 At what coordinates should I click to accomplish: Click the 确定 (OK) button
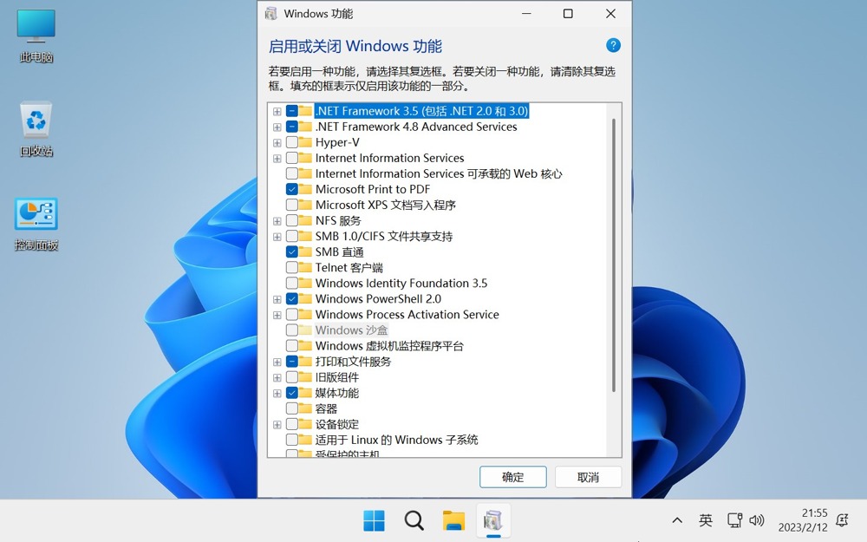point(512,477)
